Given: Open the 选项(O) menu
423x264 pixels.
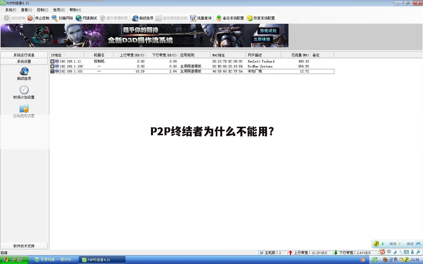Looking at the screenshot, I should pyautogui.click(x=58, y=10).
